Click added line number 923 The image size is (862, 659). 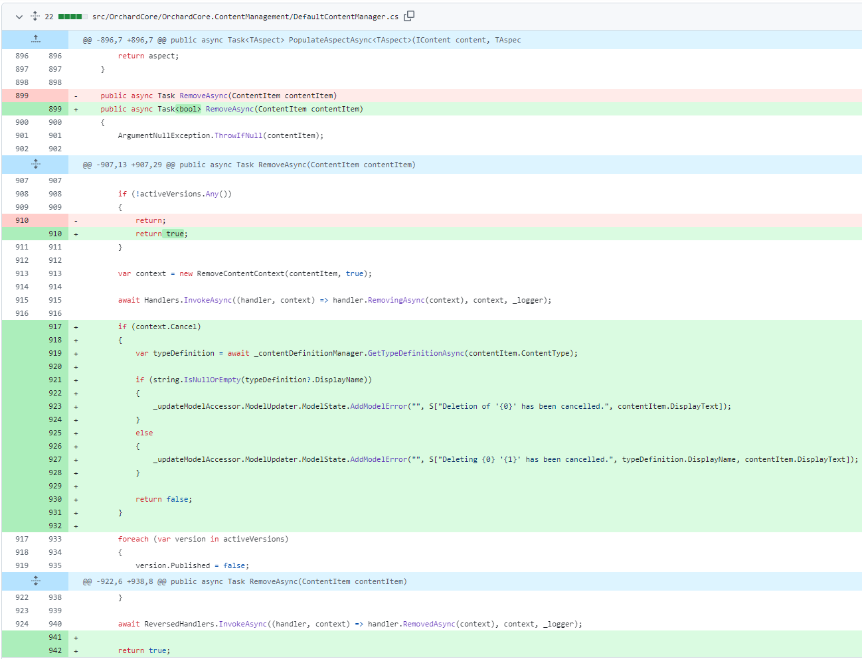click(x=55, y=406)
